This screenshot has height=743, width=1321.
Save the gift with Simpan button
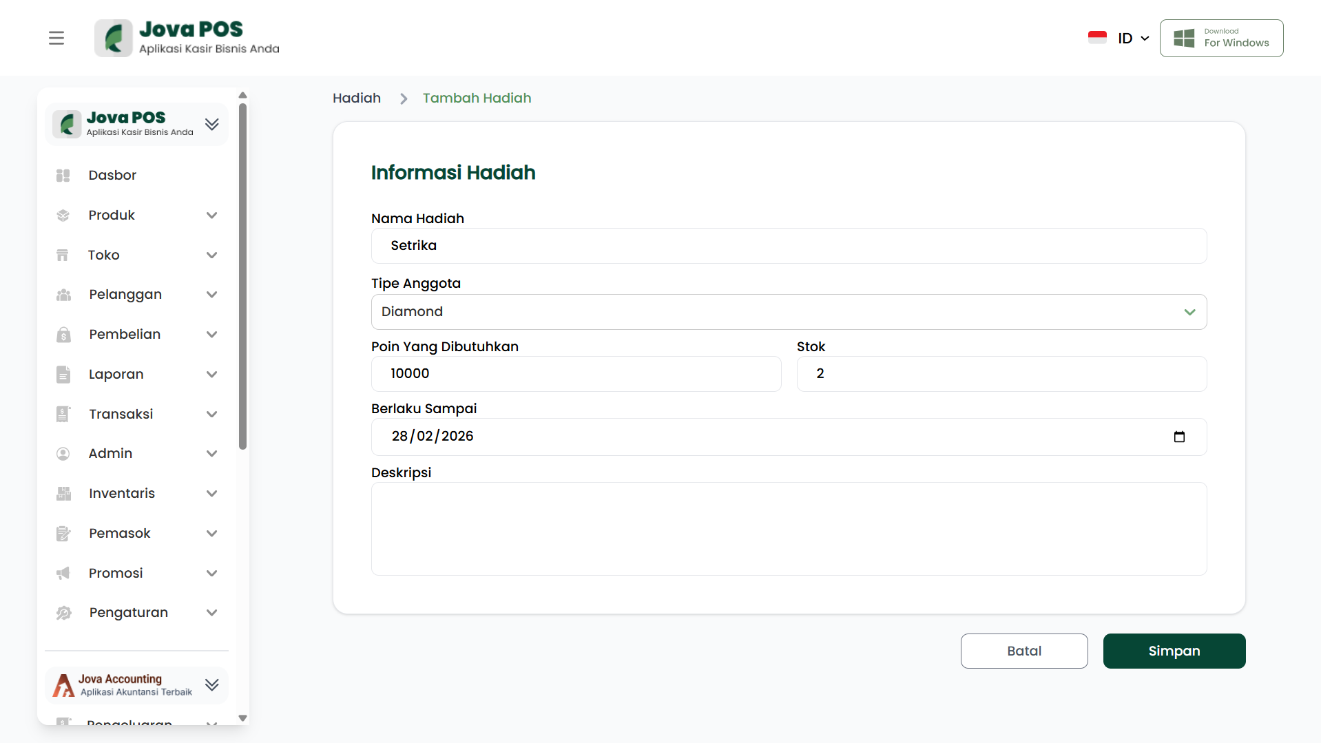(x=1174, y=651)
